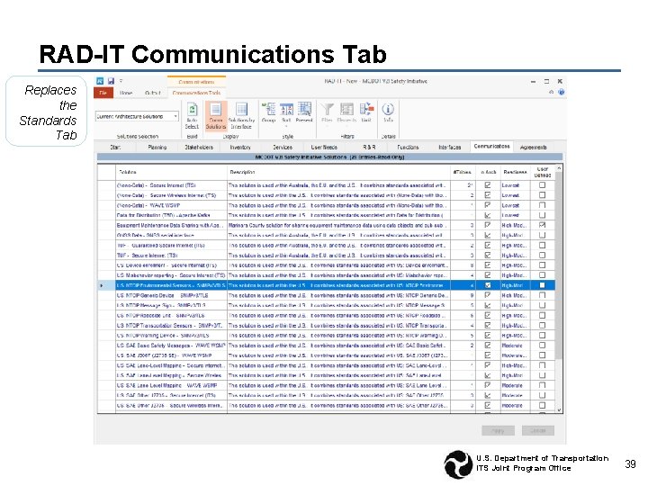Image resolution: width=648 pixels, height=486 pixels.
Task: Expand the Sort button dropdown arrow
Action: tap(286, 126)
